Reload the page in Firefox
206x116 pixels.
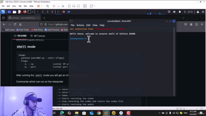pos(15,24)
